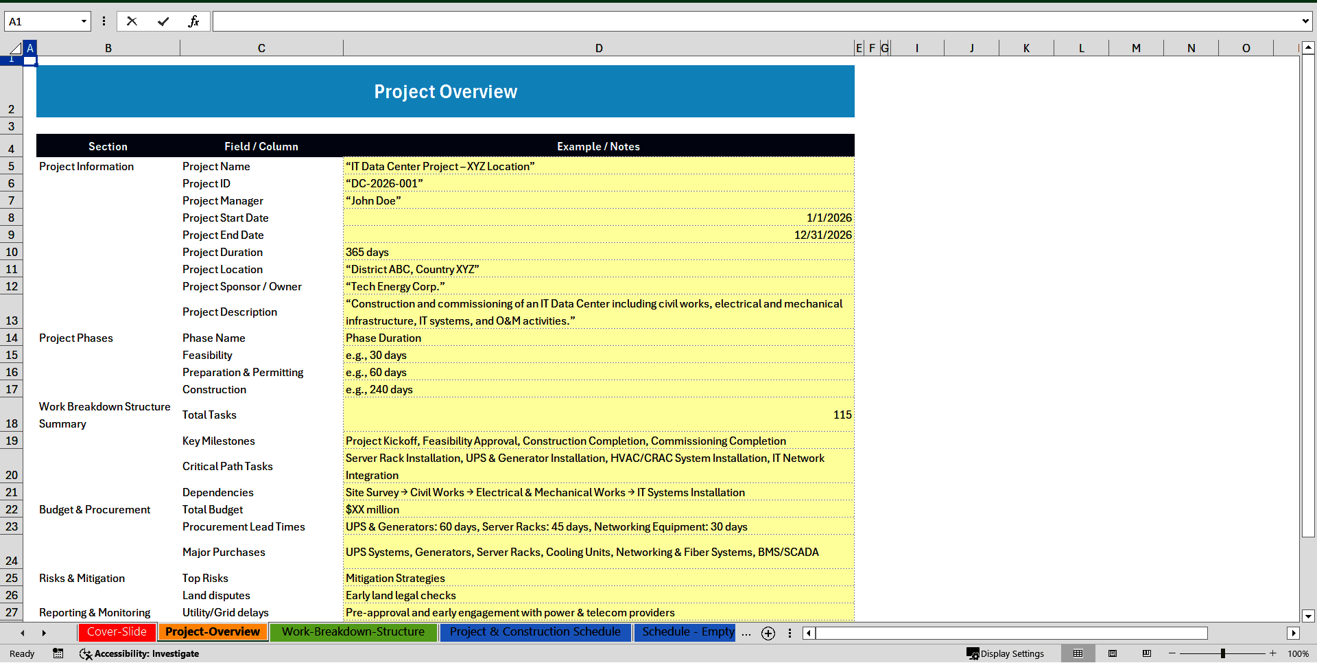Click the Cancel (X) icon beside formula bar

132,21
